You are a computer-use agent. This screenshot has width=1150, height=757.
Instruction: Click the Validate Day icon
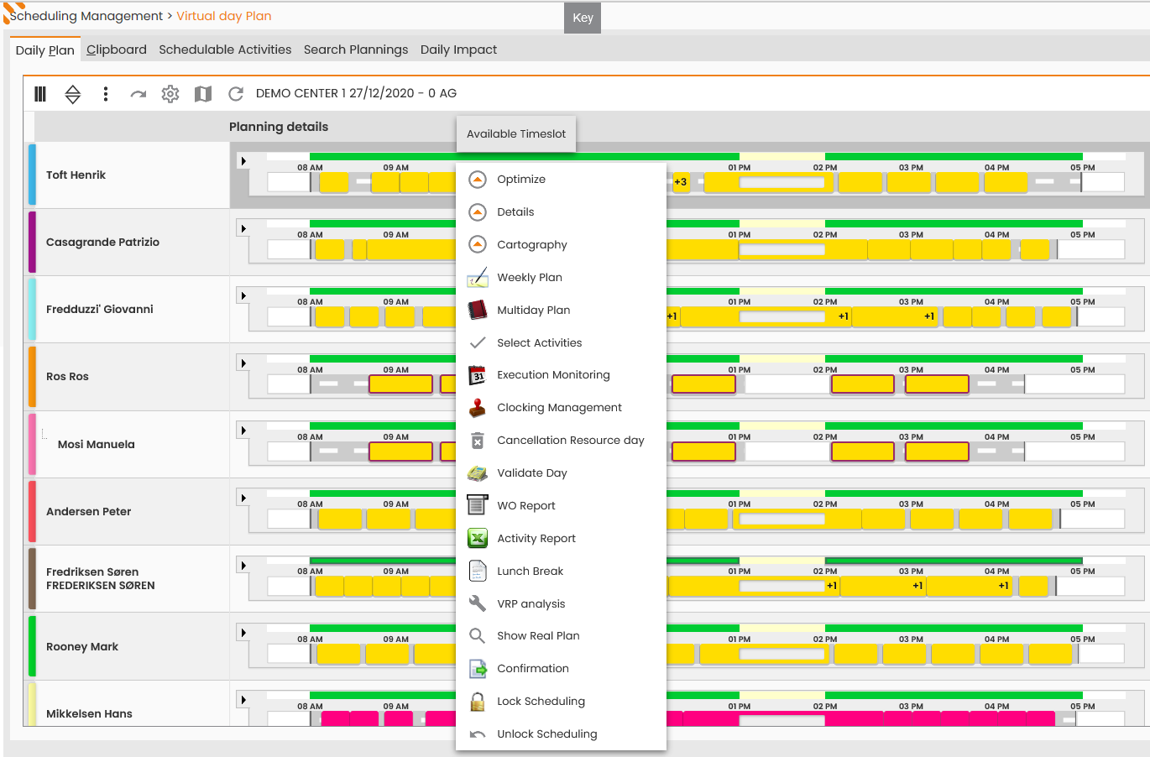[478, 473]
